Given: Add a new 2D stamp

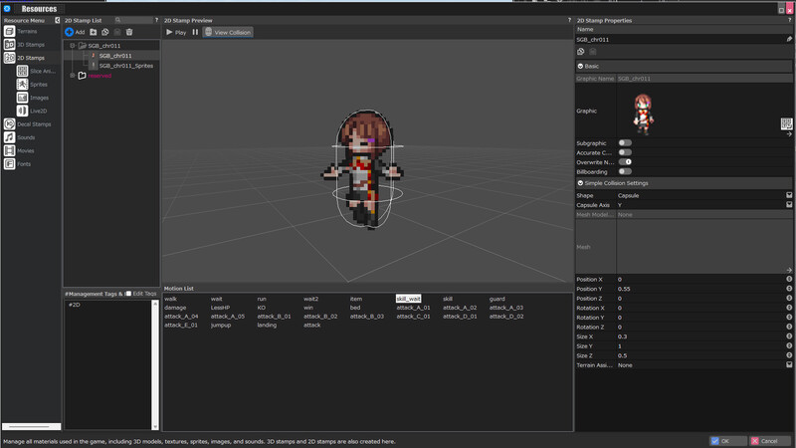Looking at the screenshot, I should point(75,32).
